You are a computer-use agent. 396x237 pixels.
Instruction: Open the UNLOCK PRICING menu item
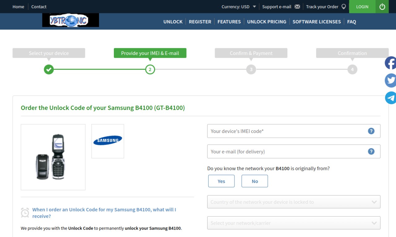[267, 22]
